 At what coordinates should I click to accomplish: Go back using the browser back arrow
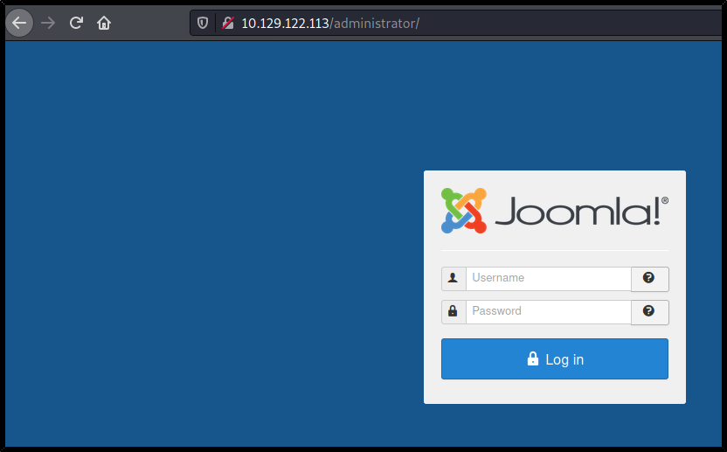19,23
